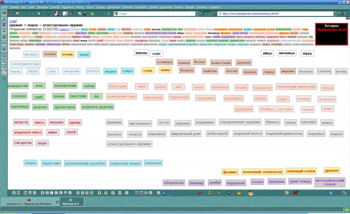The width and height of the screenshot is (350, 214).
Task: Pick the электричество element tile
Action: click(x=26, y=64)
